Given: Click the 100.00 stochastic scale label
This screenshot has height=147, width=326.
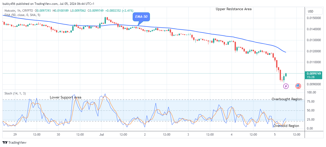Looking at the screenshot, I should click(x=312, y=92).
